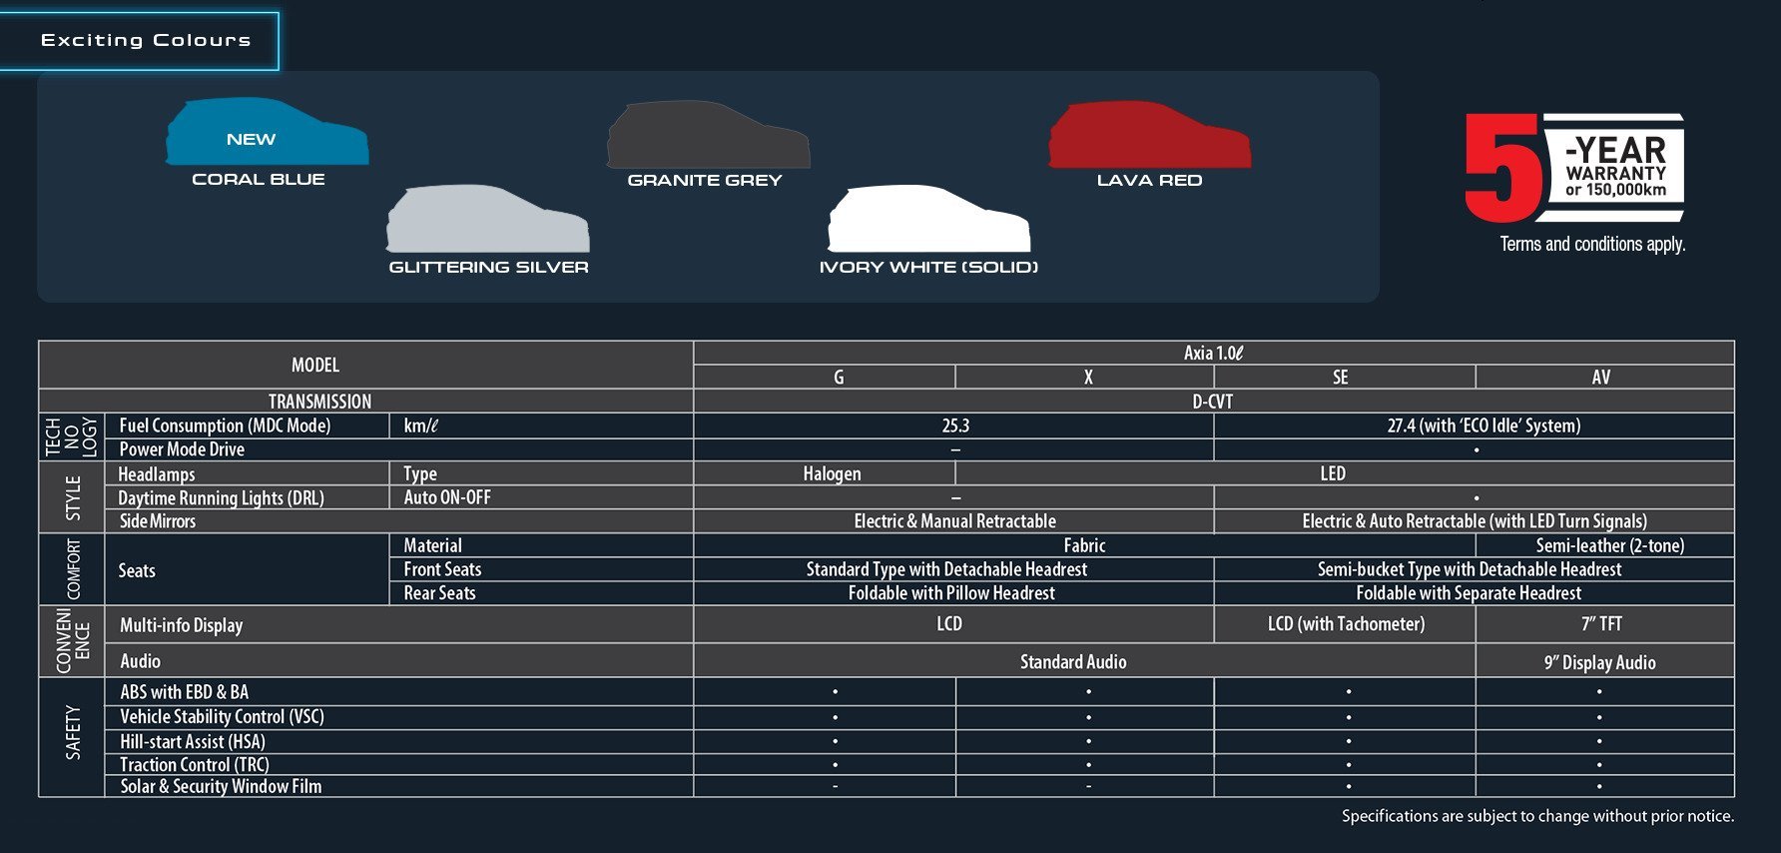Choose the Granite Grey car silhouette
Screen dimensions: 1781x853
(708, 135)
